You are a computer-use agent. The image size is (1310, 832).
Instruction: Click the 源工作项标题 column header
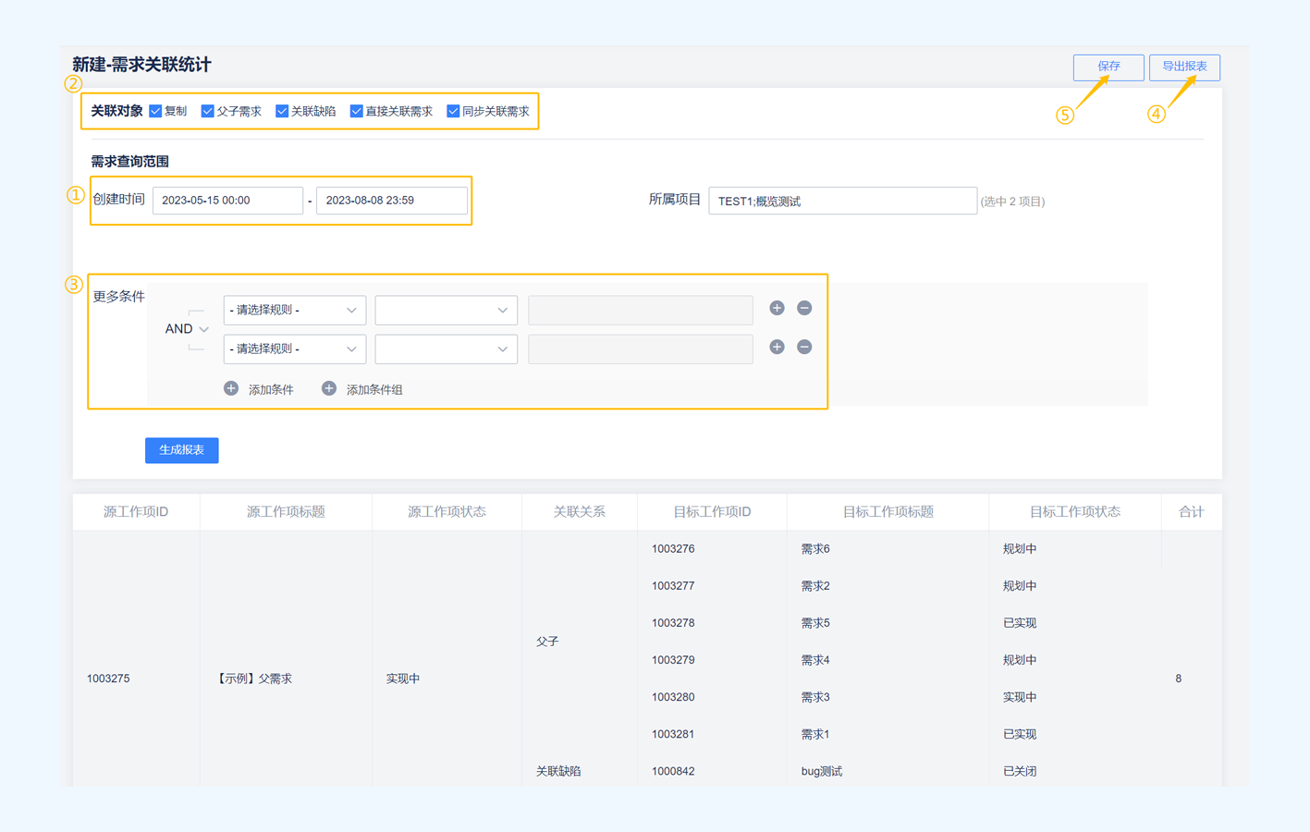pyautogui.click(x=286, y=512)
